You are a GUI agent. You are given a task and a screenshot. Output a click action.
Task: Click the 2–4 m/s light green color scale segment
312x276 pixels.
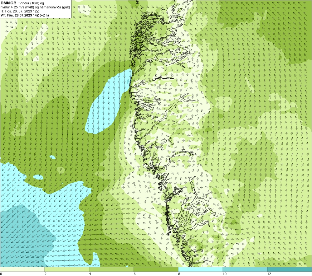click(x=67, y=269)
